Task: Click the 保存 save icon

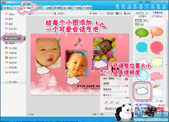Action: [123, 7]
